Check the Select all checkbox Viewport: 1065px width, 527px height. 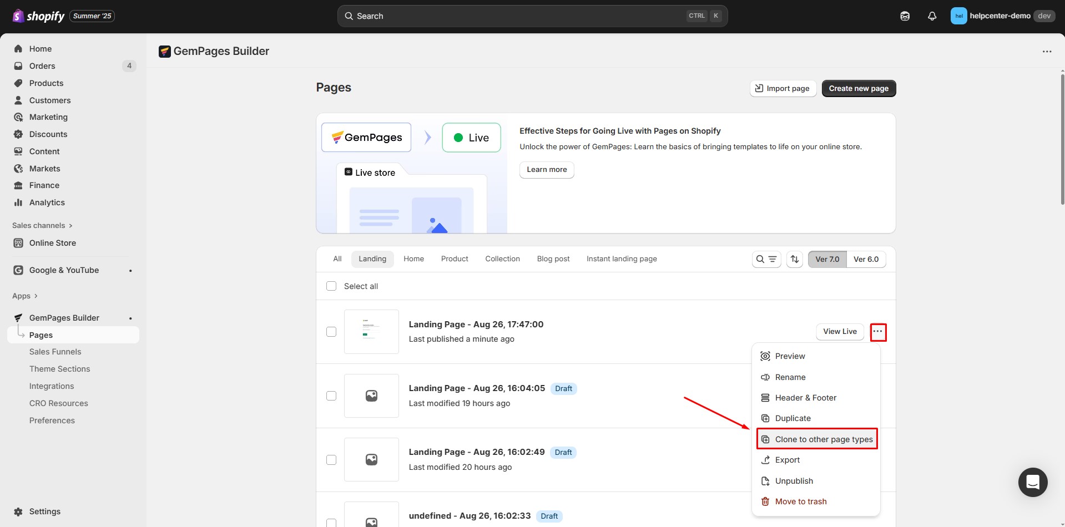coord(331,286)
